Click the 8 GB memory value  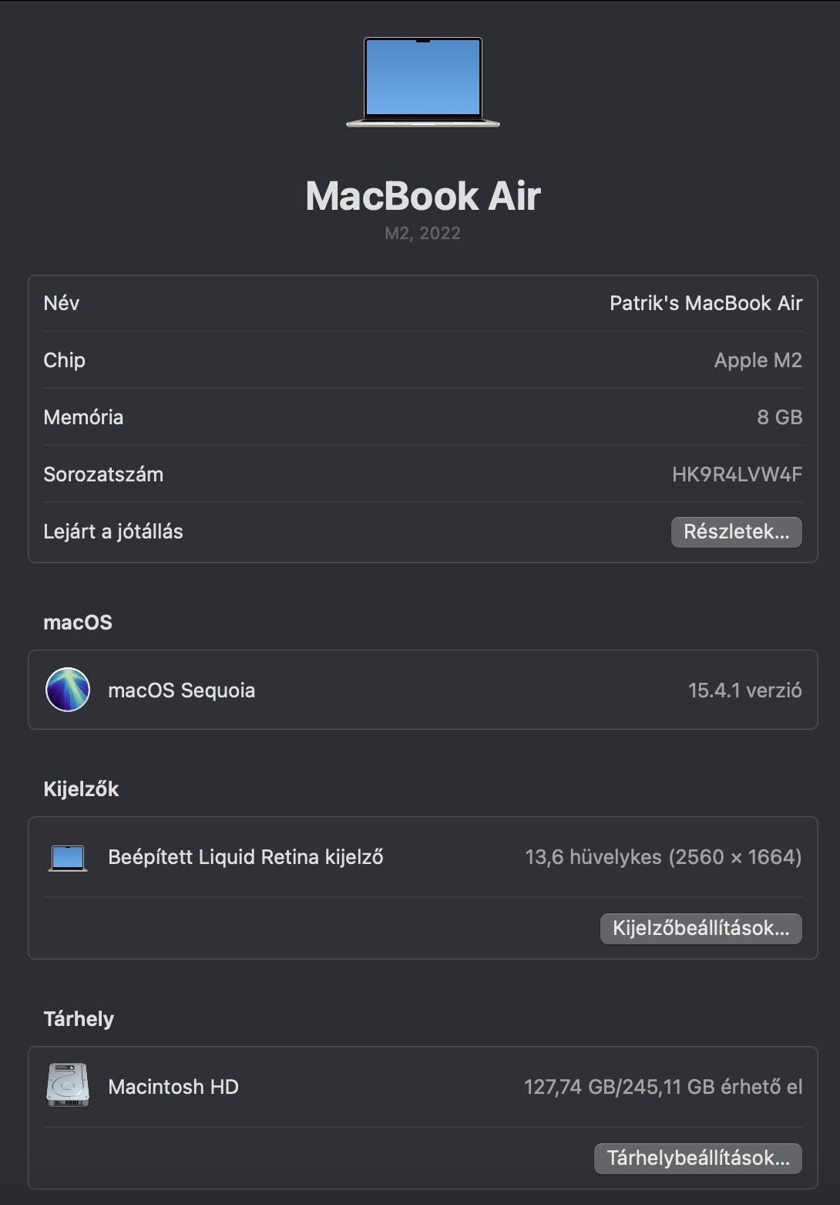tap(779, 417)
